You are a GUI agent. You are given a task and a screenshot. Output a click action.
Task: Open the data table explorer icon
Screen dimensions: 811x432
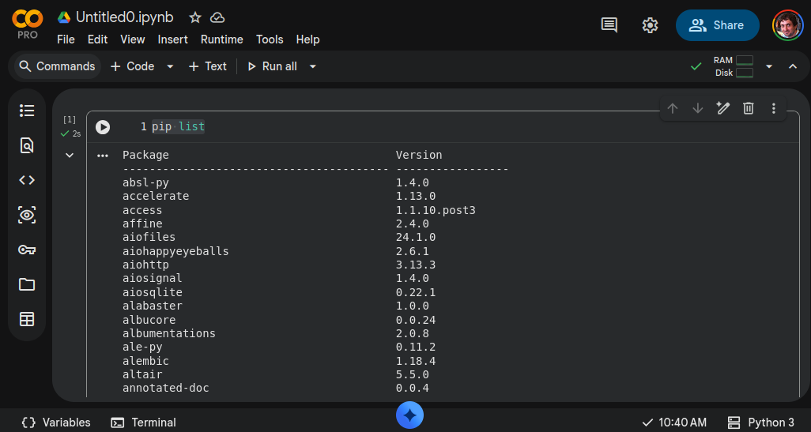(27, 319)
